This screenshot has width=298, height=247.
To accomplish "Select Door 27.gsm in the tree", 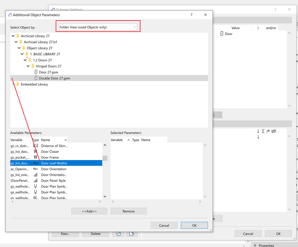I will coord(48,72).
